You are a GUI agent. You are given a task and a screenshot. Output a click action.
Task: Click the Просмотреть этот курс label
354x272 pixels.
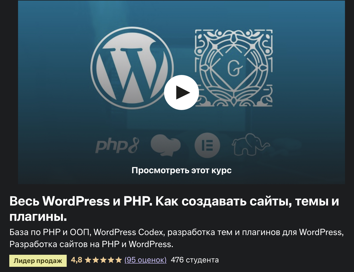(x=182, y=170)
